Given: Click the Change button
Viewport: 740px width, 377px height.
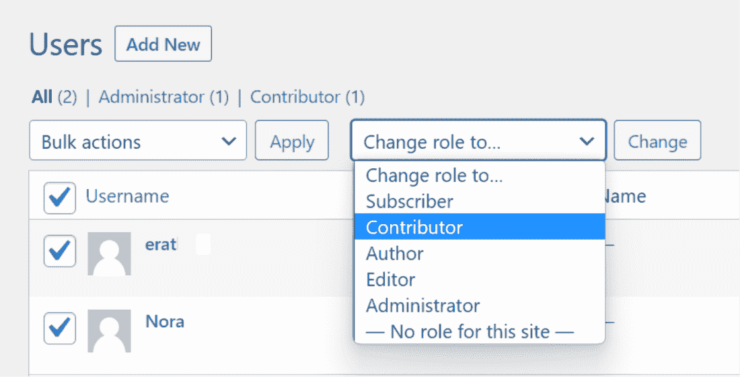Looking at the screenshot, I should (657, 141).
